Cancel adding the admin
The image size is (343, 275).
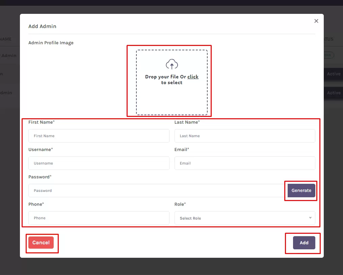[41, 243]
